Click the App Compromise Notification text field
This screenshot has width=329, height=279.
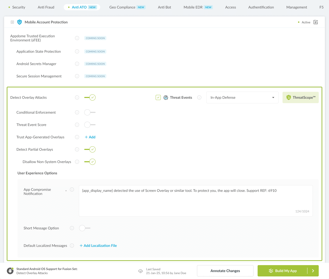[195, 201]
